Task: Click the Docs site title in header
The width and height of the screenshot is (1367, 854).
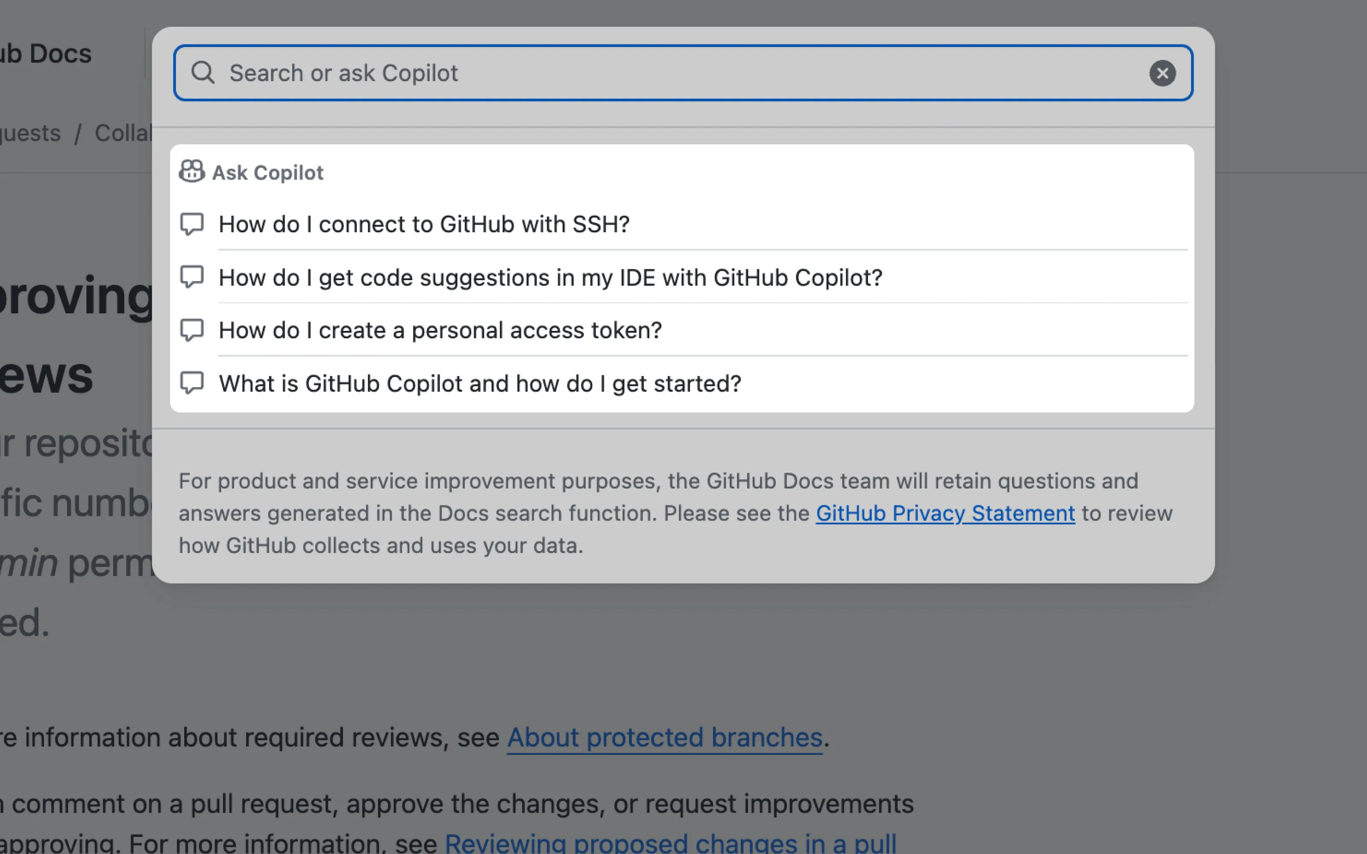Action: [45, 54]
